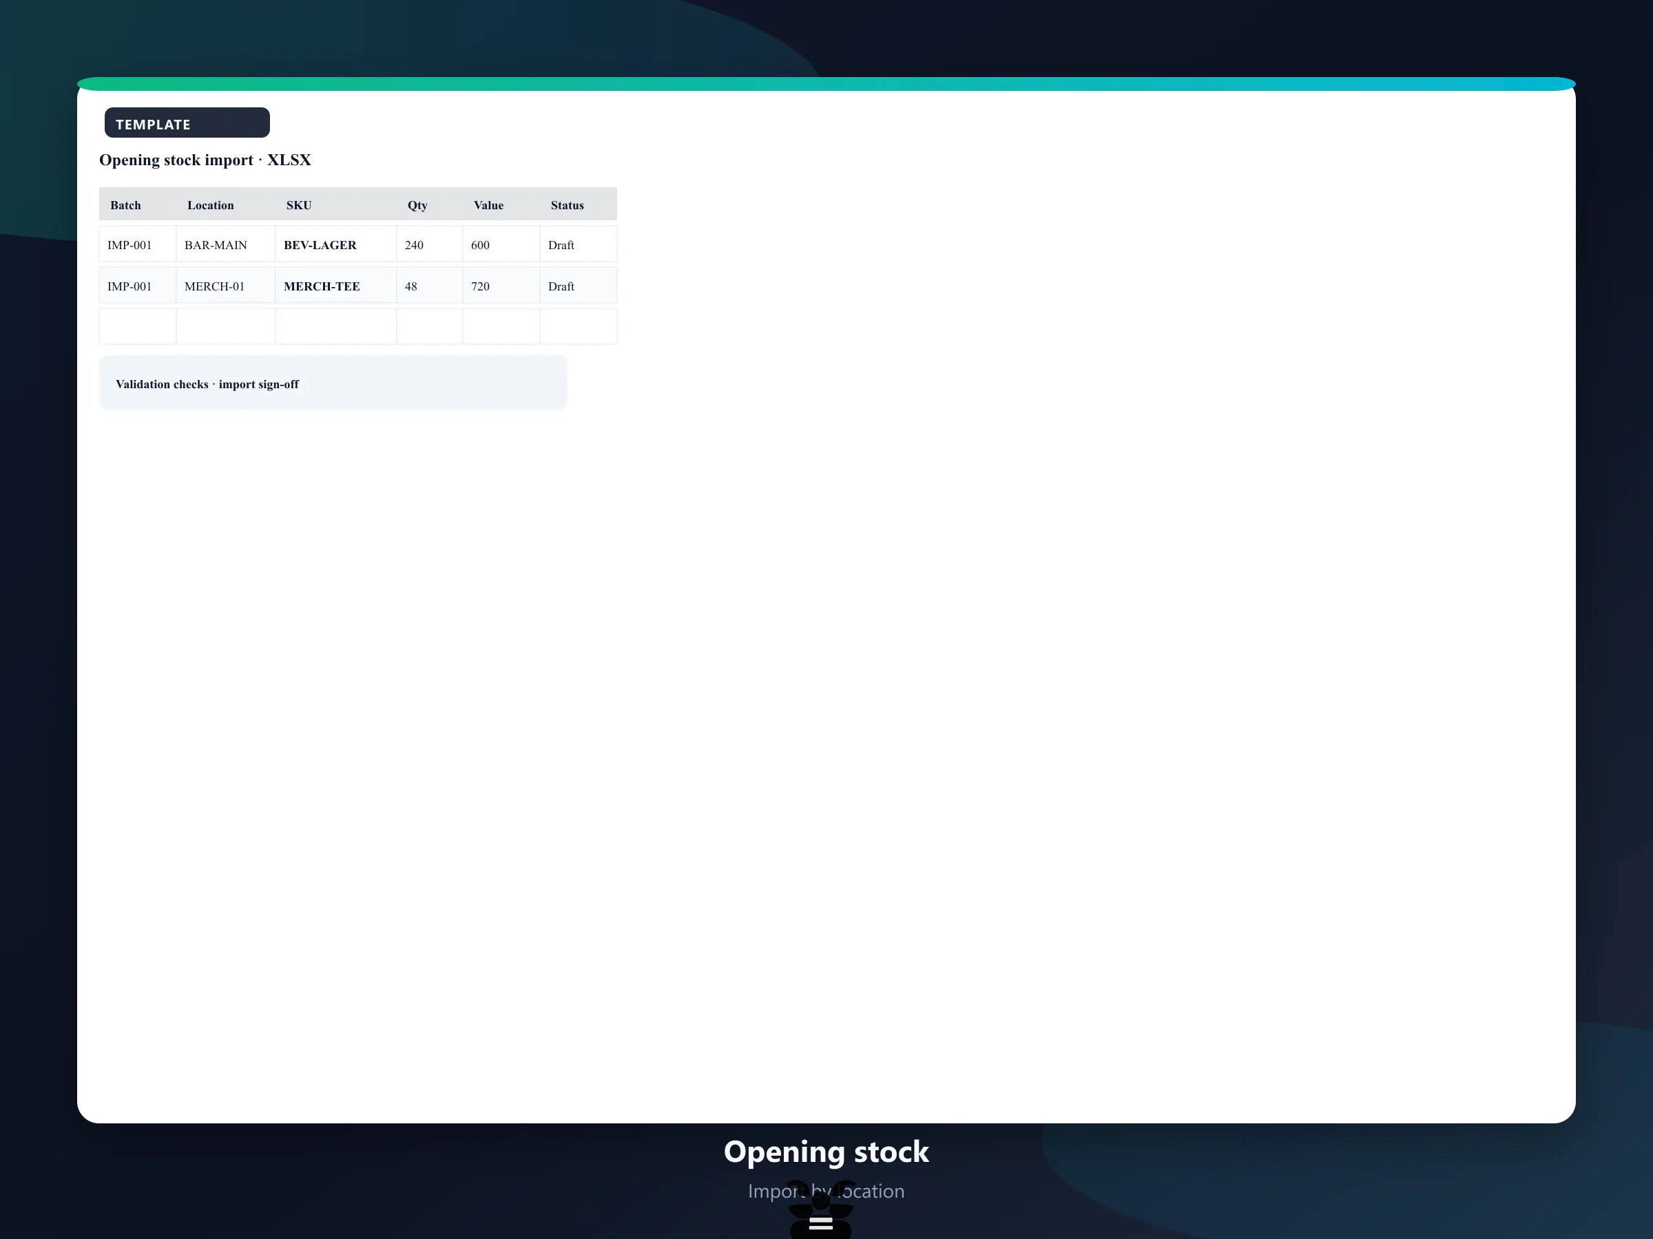The height and width of the screenshot is (1239, 1653).
Task: Click the 'Opening stock' caption heading
Action: 826,1152
